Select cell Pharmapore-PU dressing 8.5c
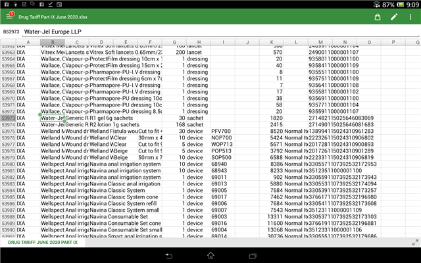This screenshot has height=263, width=421. click(126, 111)
